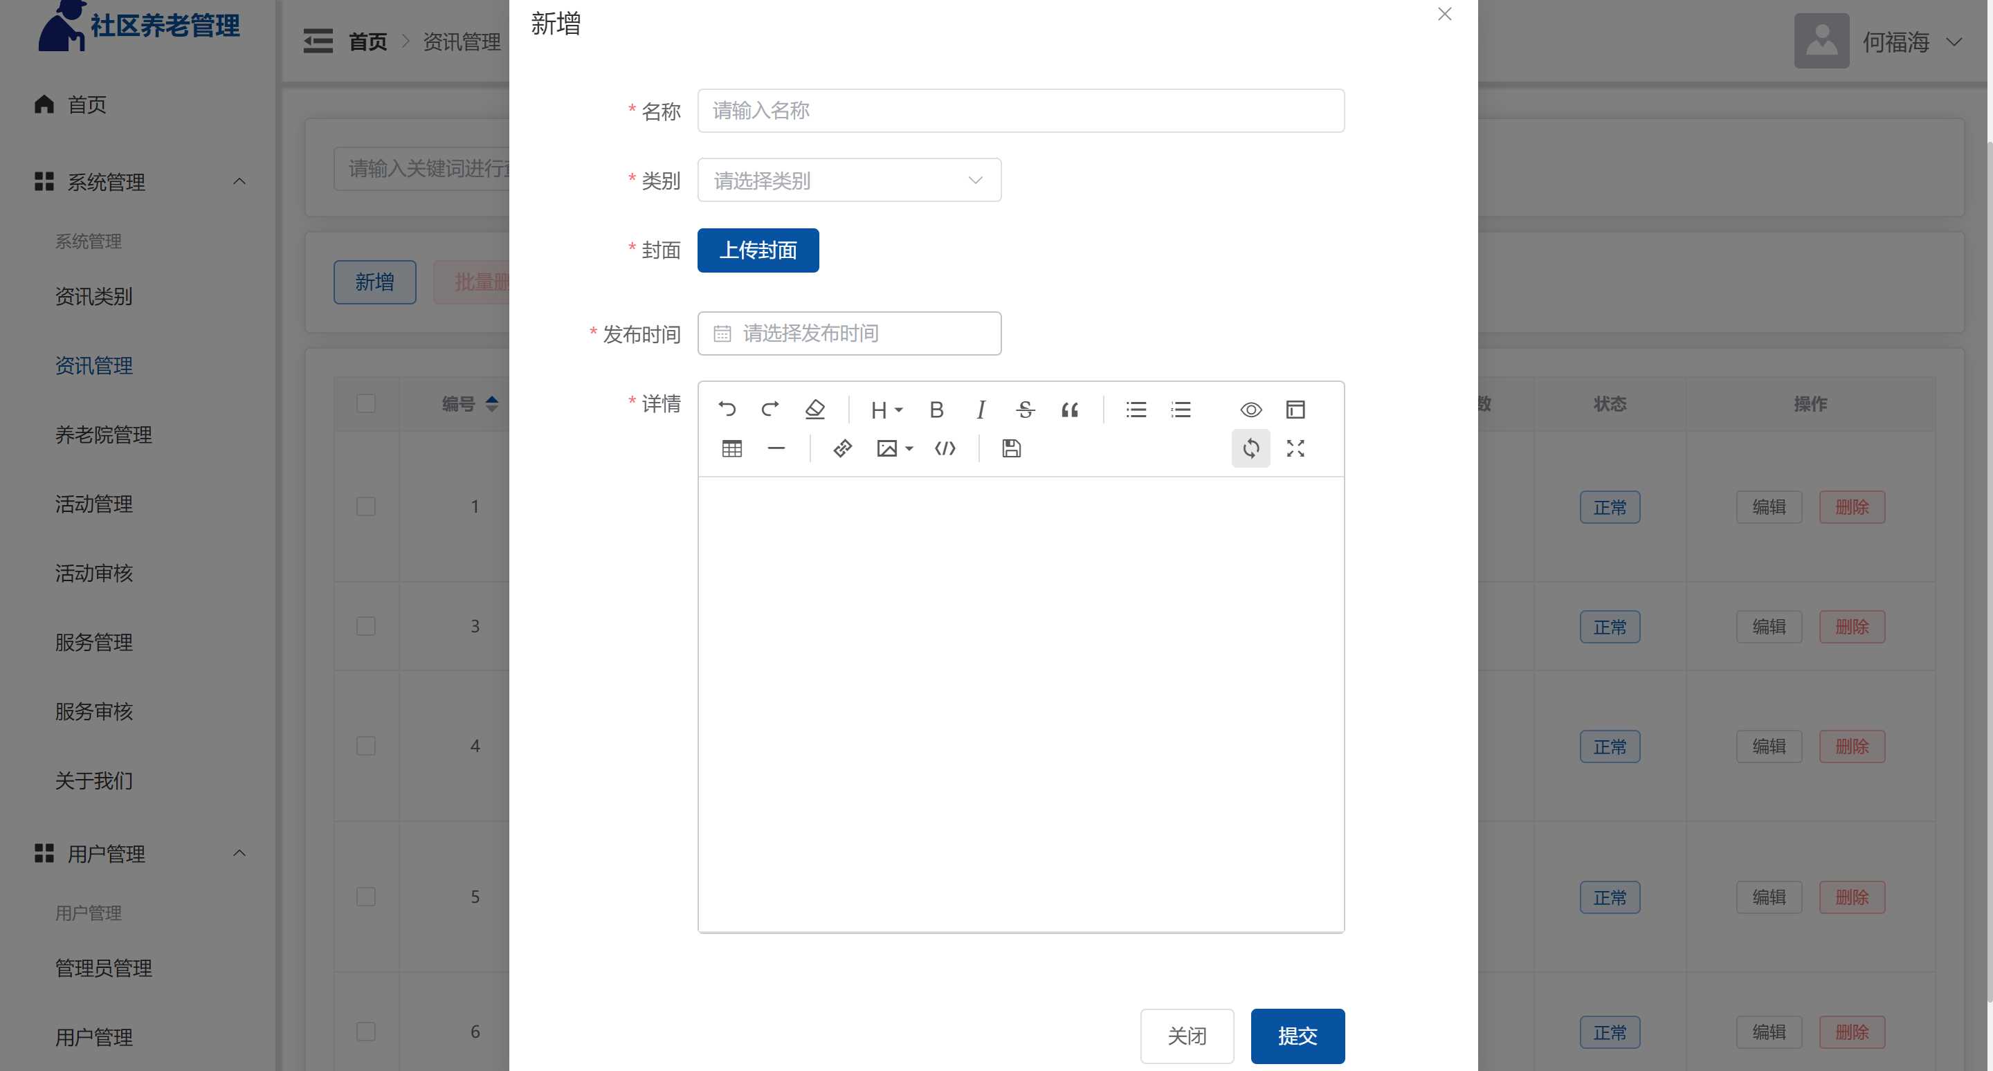
Task: Toggle preview eye icon
Action: pos(1251,409)
